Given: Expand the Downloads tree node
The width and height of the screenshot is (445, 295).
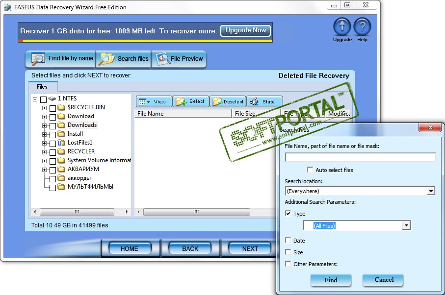Looking at the screenshot, I should point(44,125).
